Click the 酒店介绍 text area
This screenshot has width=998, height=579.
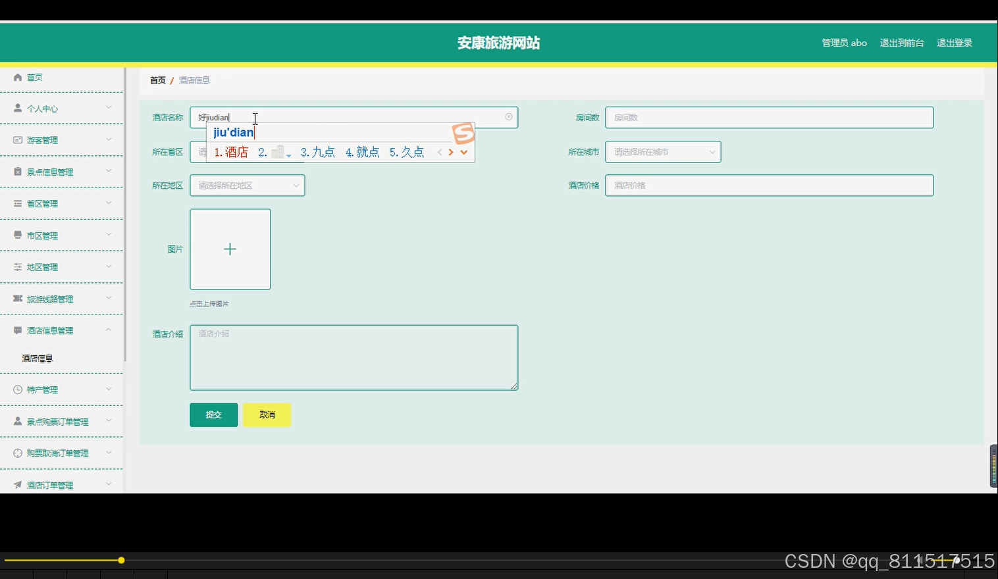click(x=354, y=357)
